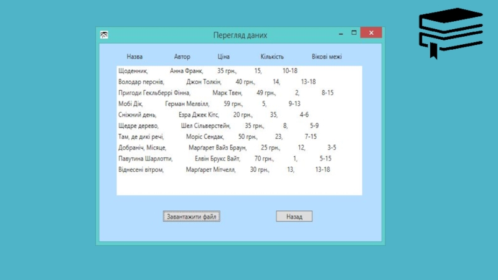Select the Добраніч, Місяце row
Viewport: 498px width, 280px height.
coord(239,147)
